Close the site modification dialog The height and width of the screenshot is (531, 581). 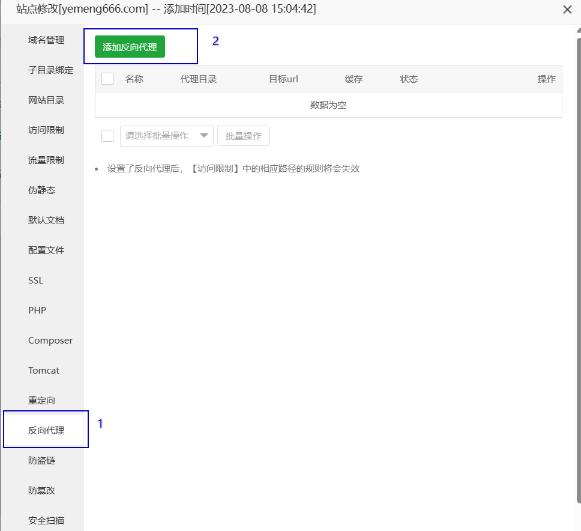click(x=567, y=10)
